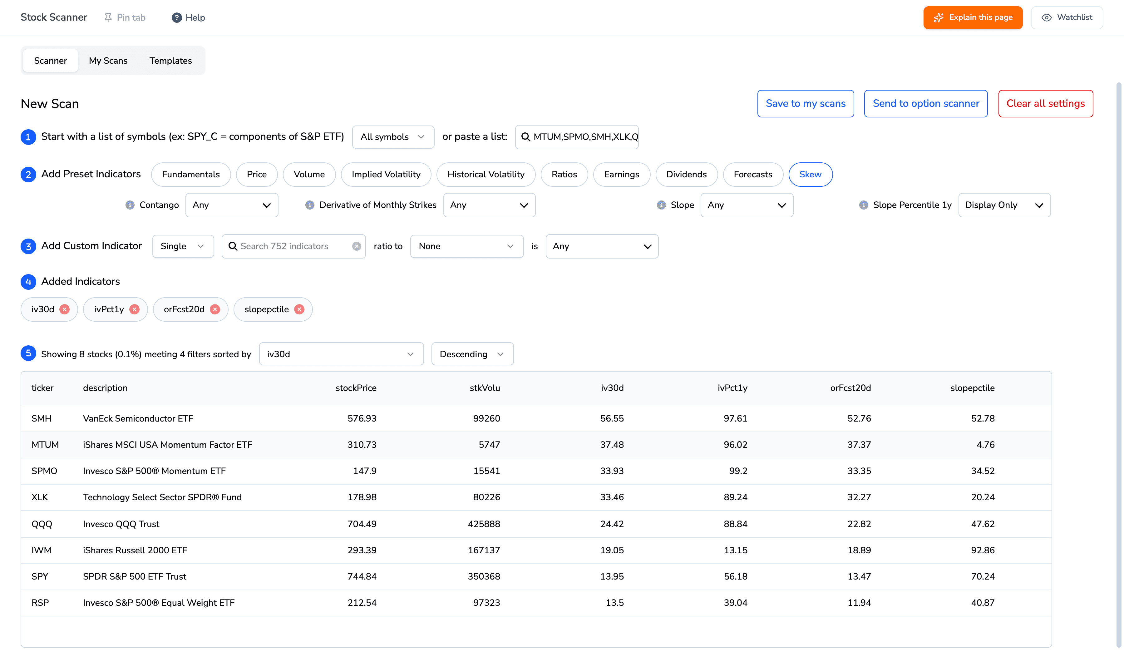Click the QQQ ticker row
The image size is (1124, 662).
(x=536, y=524)
